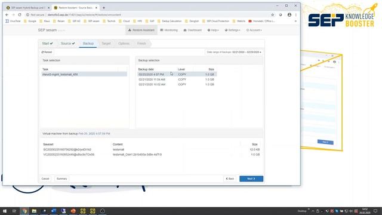Open the Reisen bookmarks folder

click(58, 21)
